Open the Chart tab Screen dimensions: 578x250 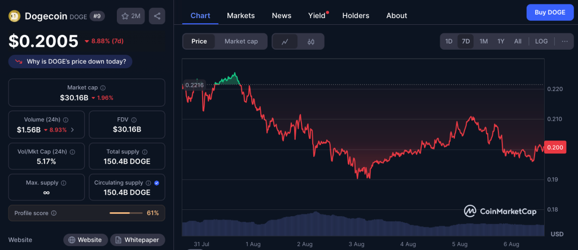tap(200, 15)
